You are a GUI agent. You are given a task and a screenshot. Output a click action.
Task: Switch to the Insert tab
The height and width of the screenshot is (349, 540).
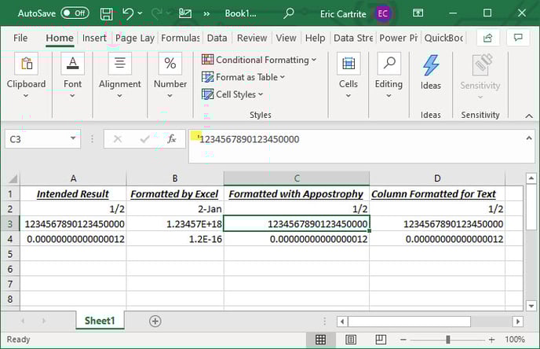click(x=94, y=38)
